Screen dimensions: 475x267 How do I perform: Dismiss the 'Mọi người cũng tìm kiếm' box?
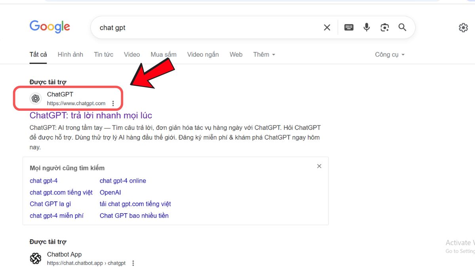(319, 166)
